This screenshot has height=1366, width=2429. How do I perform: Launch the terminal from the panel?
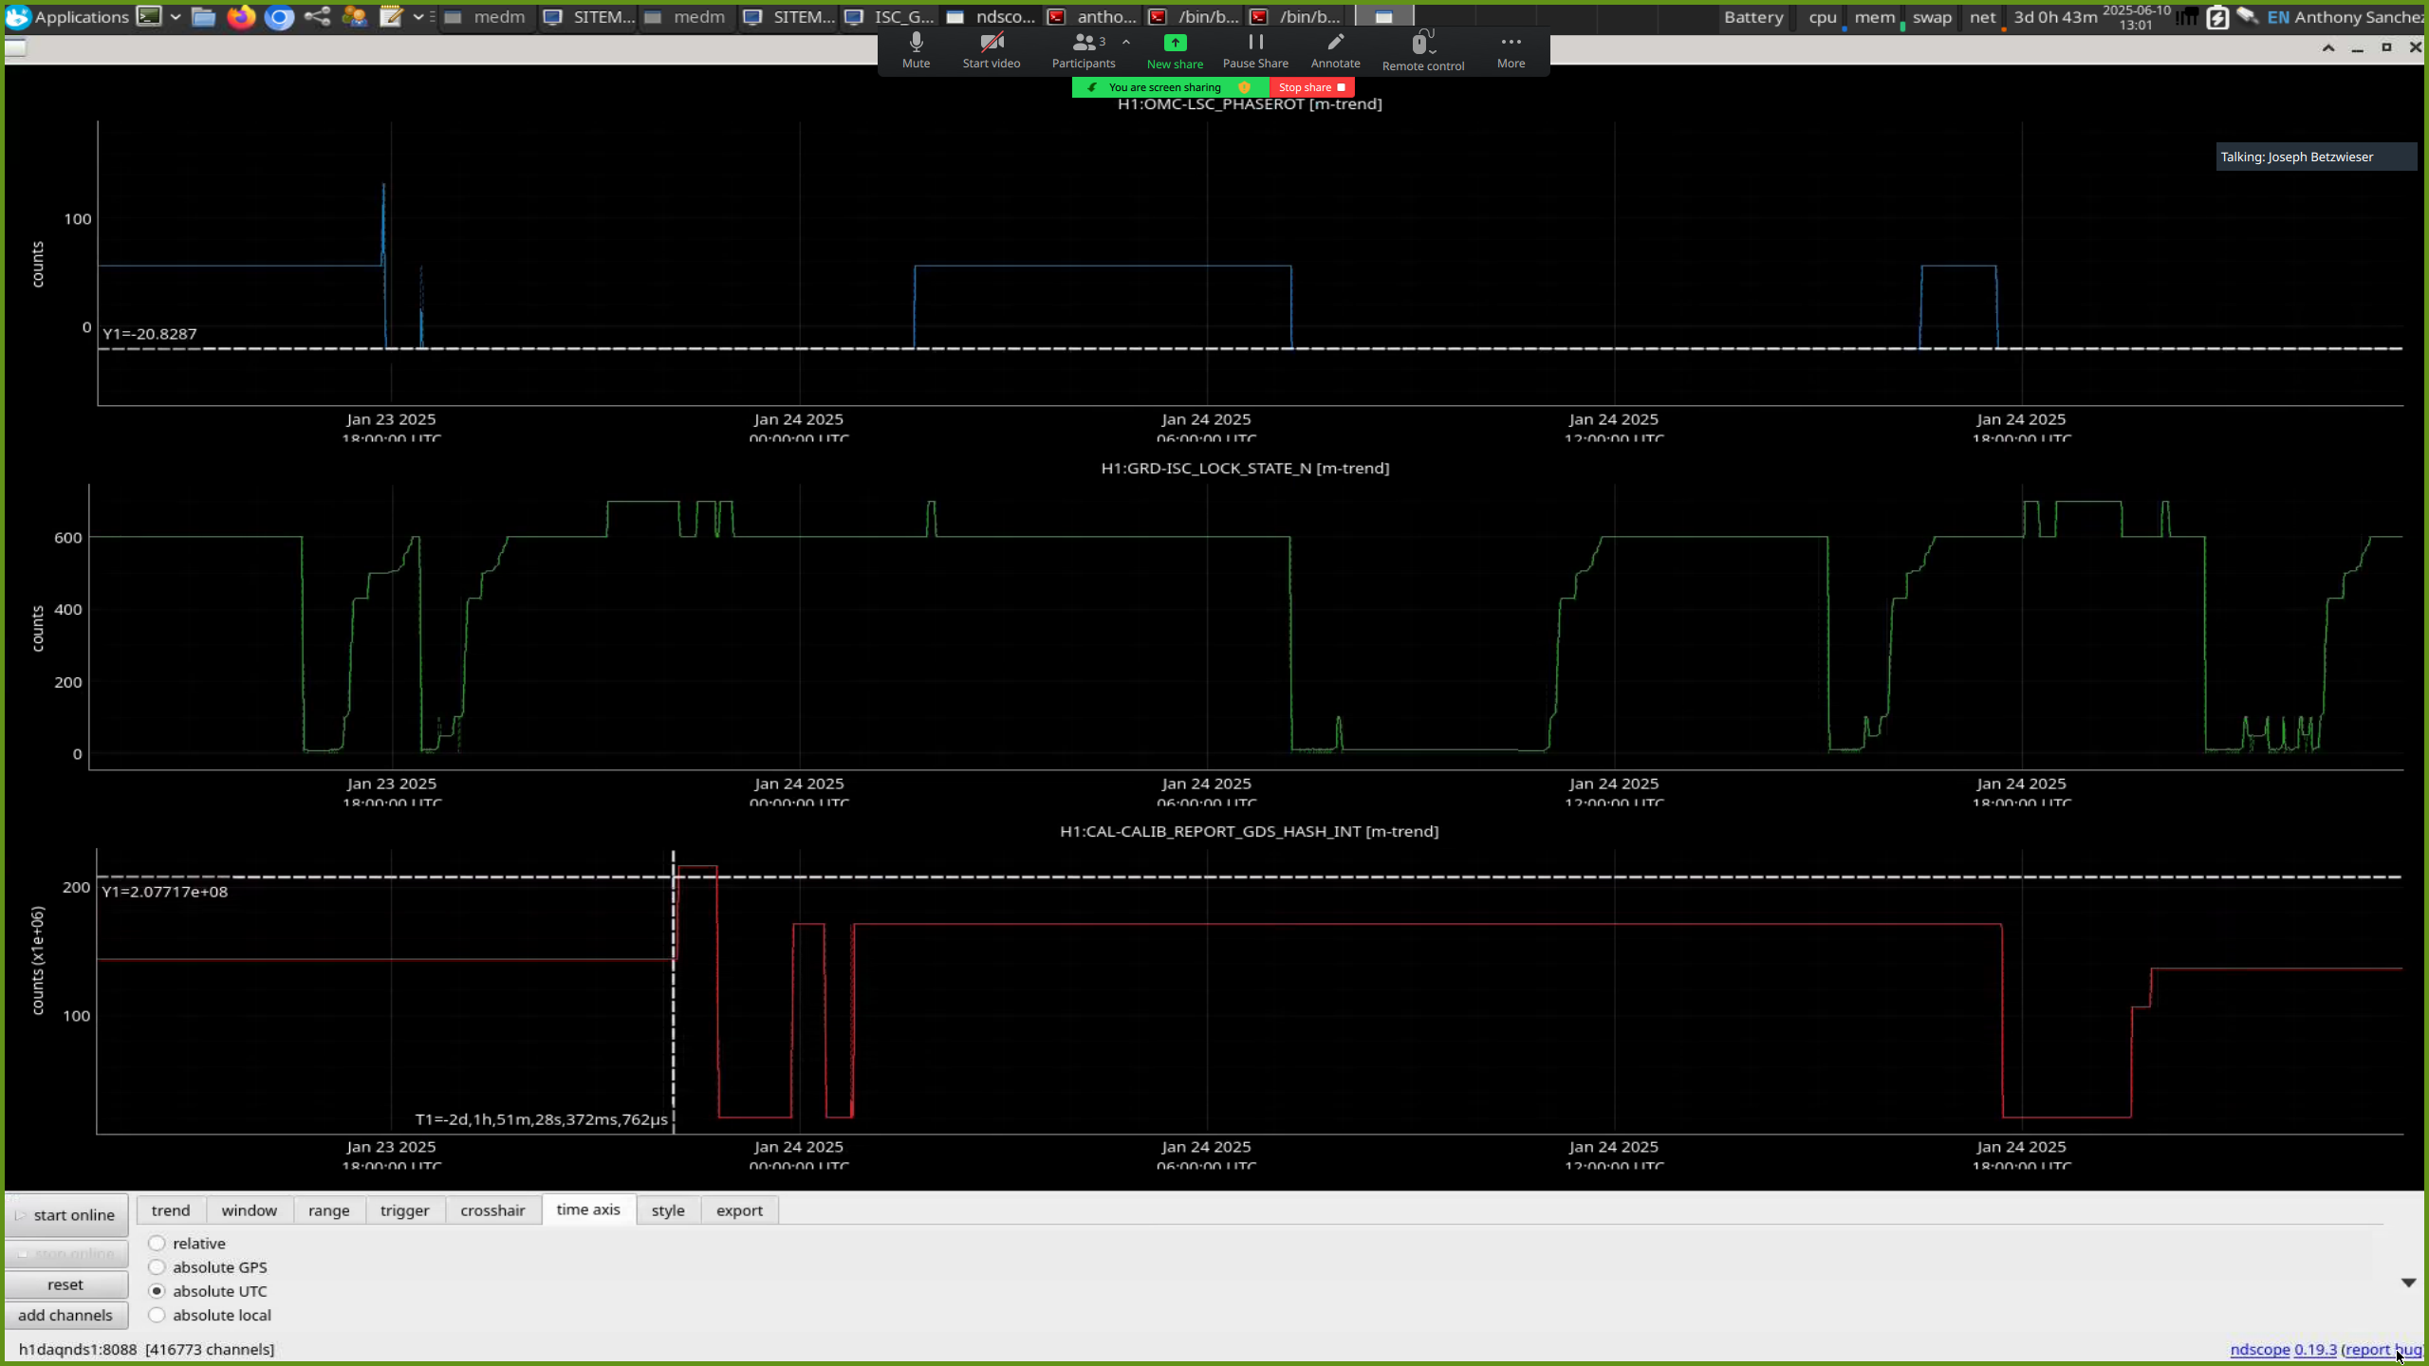click(x=149, y=16)
